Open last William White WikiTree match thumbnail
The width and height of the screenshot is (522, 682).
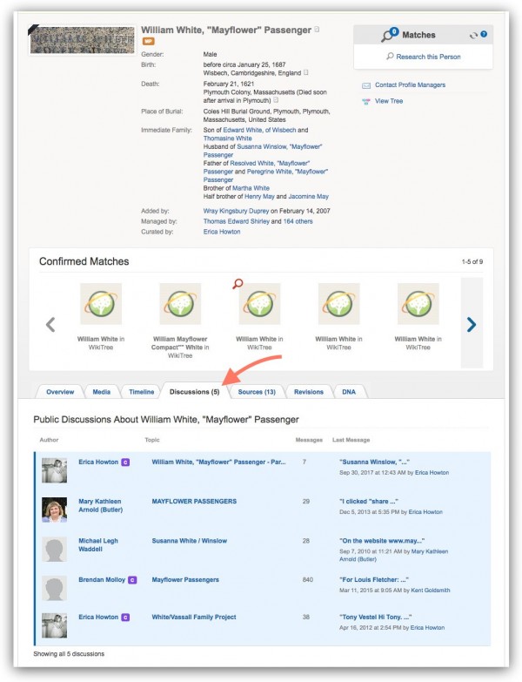418,304
